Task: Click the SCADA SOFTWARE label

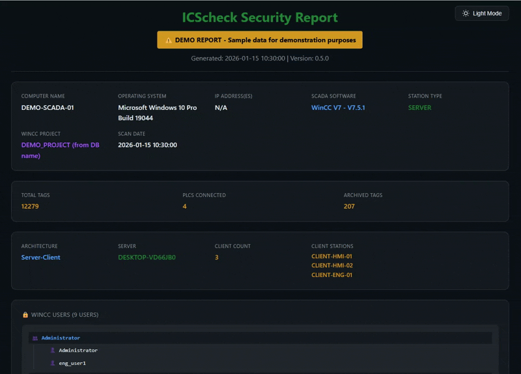Action: 333,96
